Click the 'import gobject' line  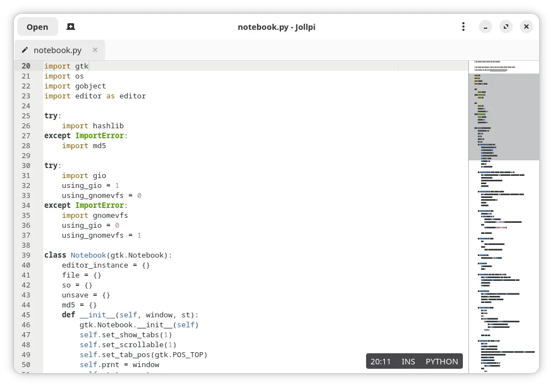[x=75, y=86]
